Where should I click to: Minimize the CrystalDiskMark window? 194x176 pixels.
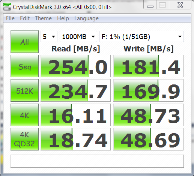(150, 5)
